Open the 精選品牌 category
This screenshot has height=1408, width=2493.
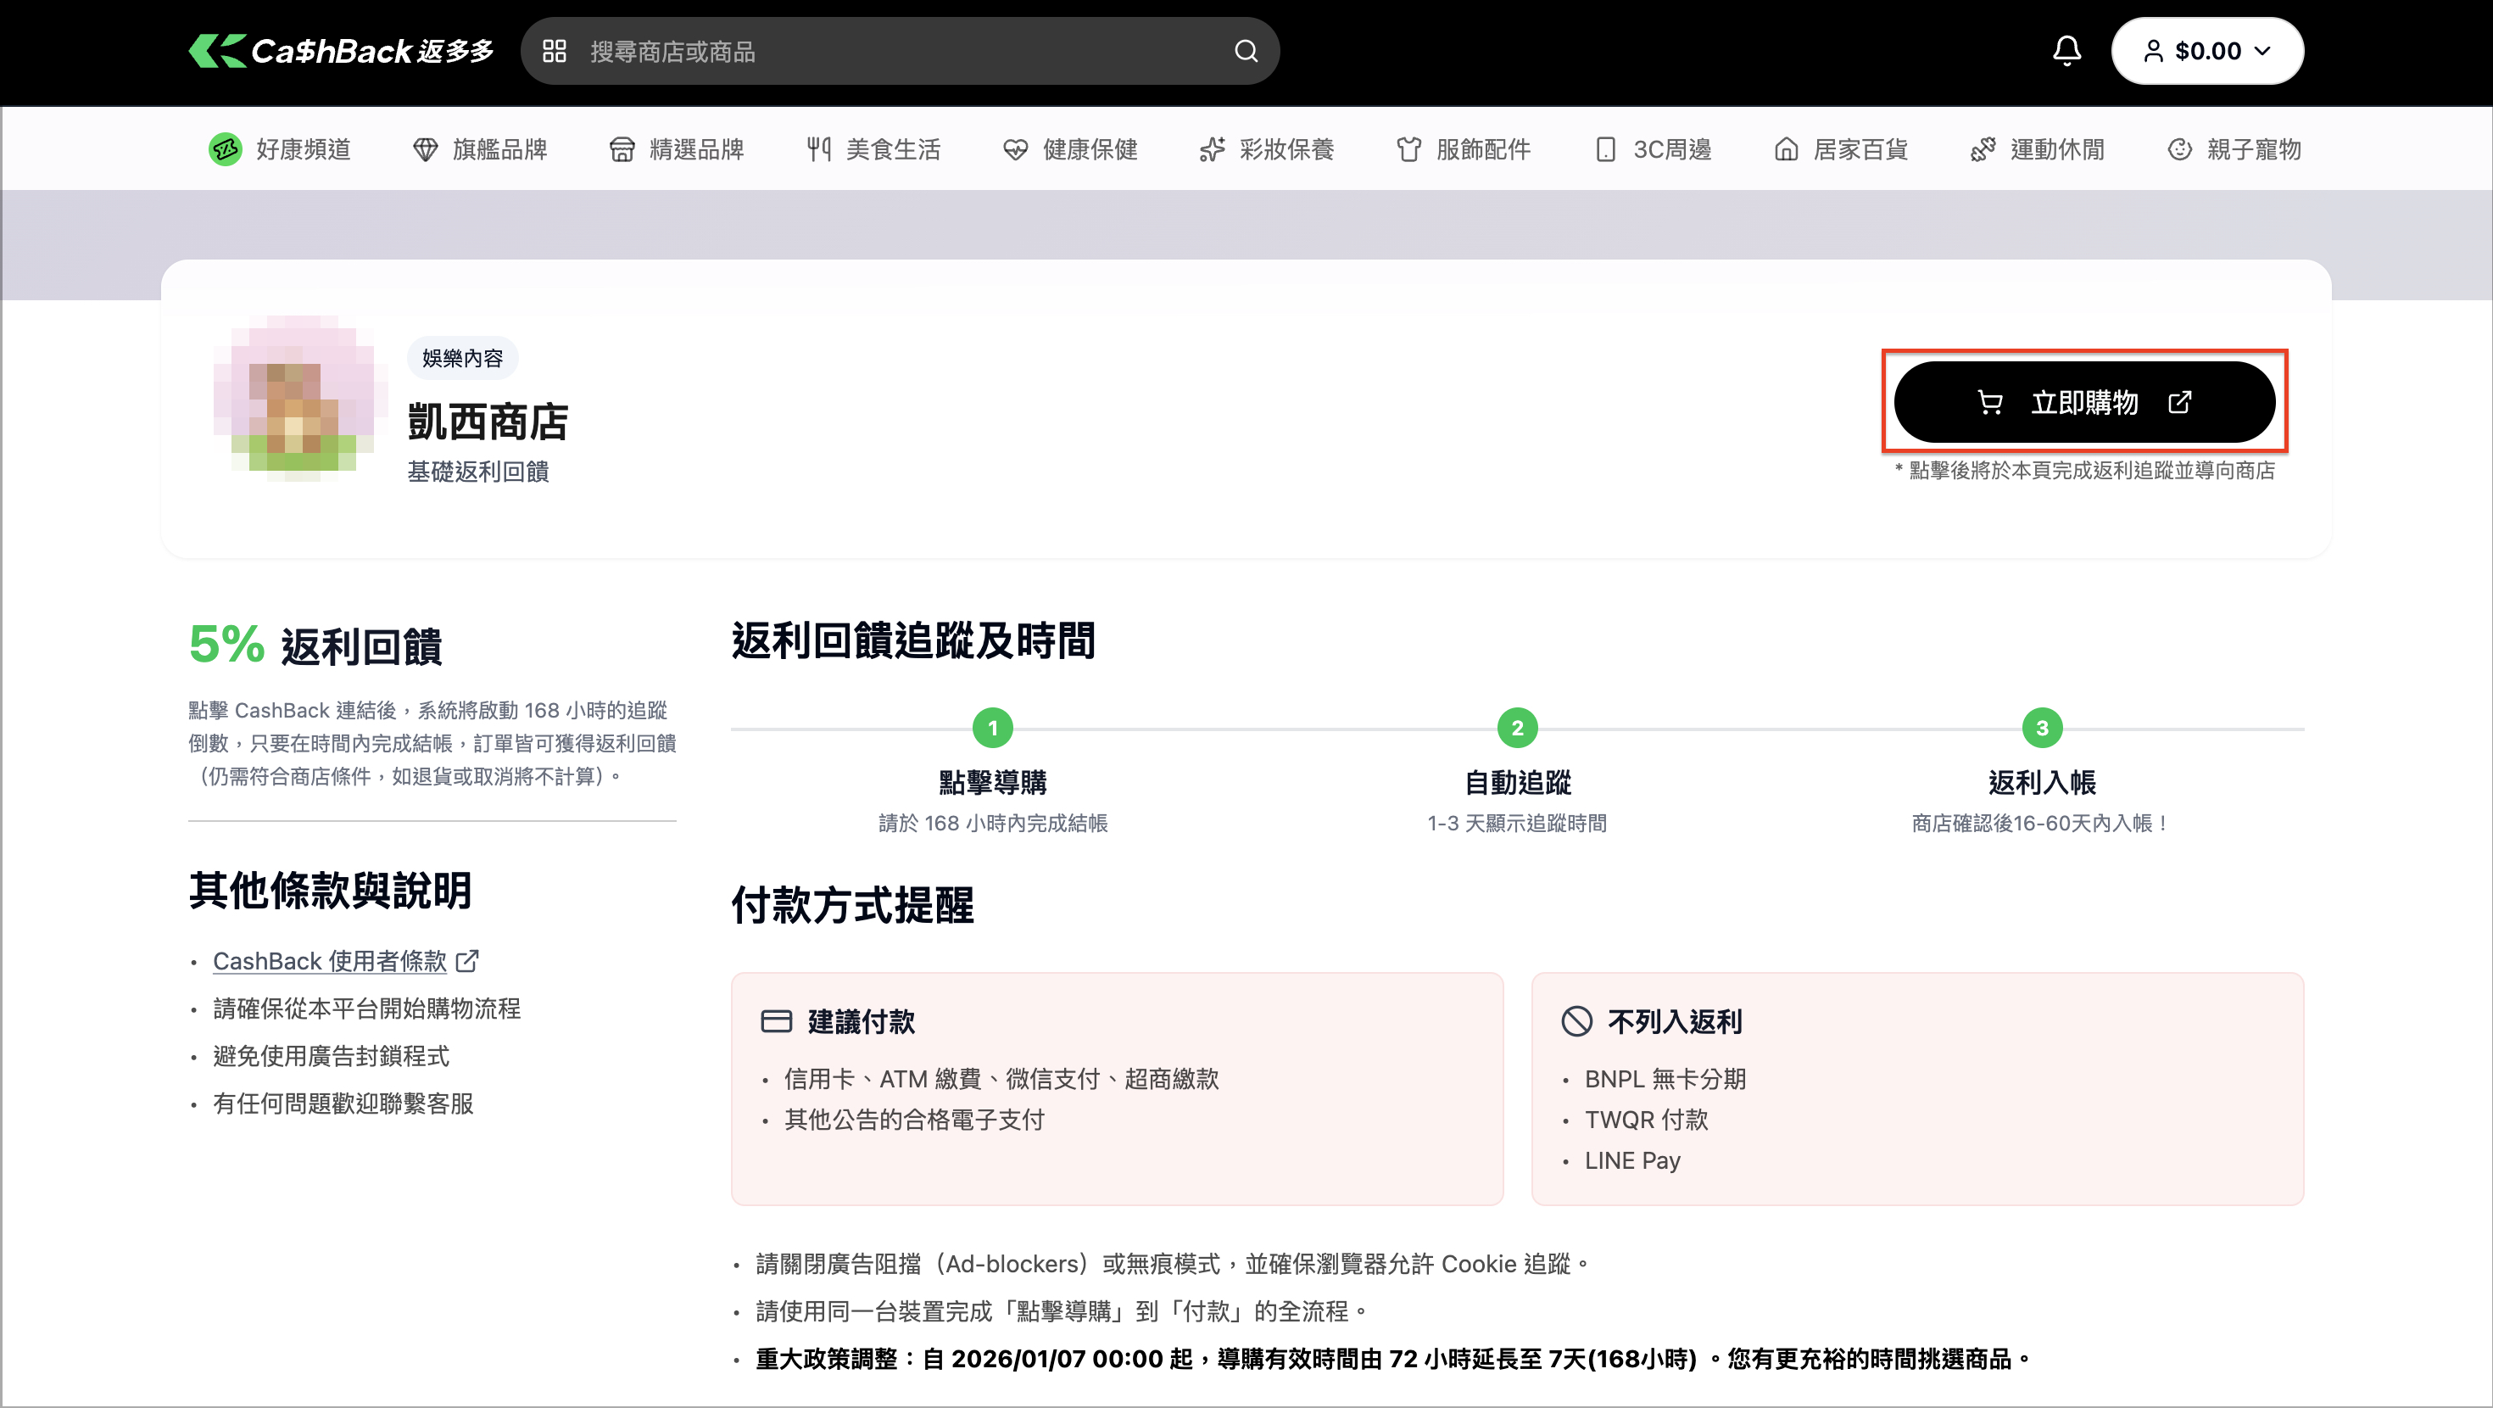[x=677, y=149]
